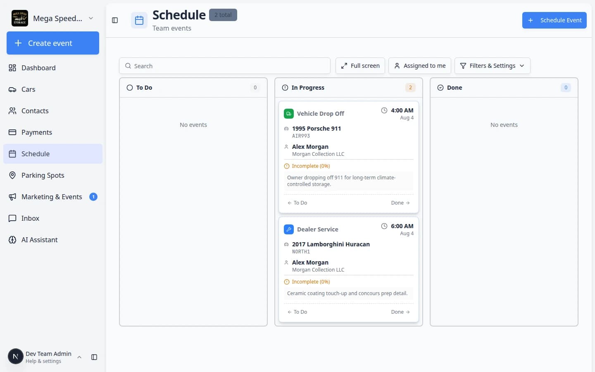The width and height of the screenshot is (595, 372).
Task: Toggle Assigned to me filter
Action: coord(420,66)
